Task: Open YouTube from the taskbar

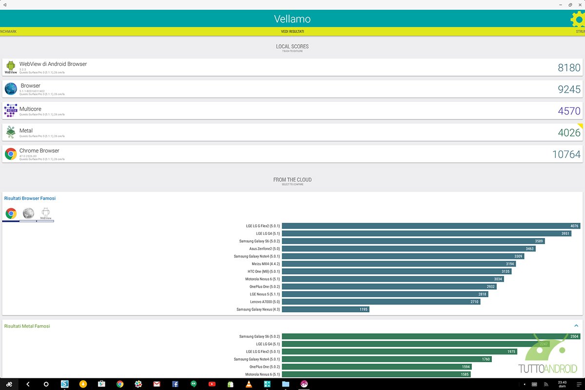Action: point(212,384)
